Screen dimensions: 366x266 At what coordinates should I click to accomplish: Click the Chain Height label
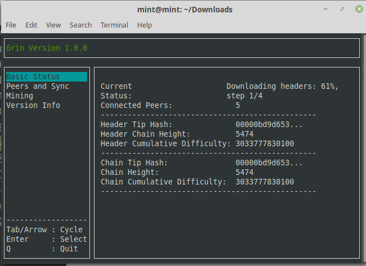pos(129,172)
